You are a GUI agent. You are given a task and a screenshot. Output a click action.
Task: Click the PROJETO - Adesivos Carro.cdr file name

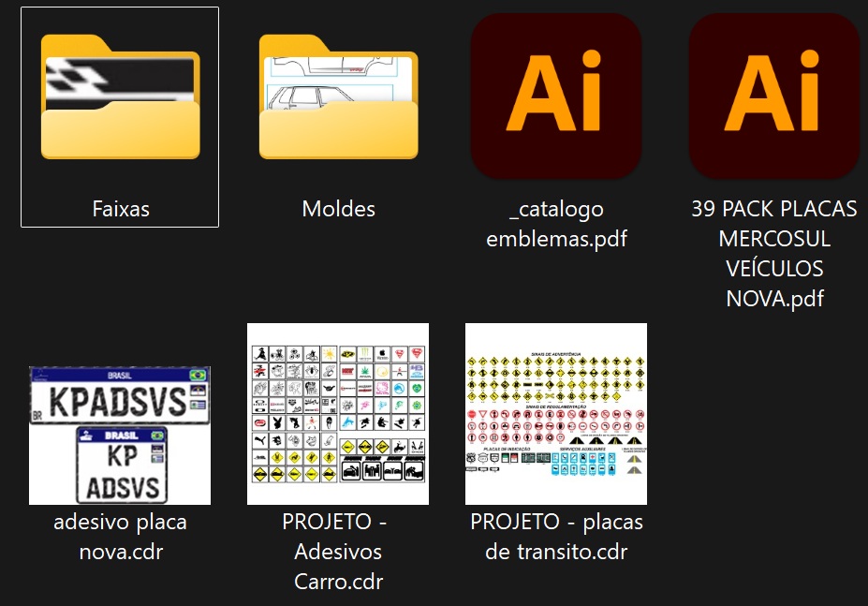[x=338, y=551]
